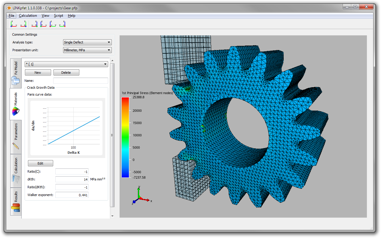The width and height of the screenshot is (381, 238).
Task: Change the Presentation unit combo box
Action: point(87,50)
